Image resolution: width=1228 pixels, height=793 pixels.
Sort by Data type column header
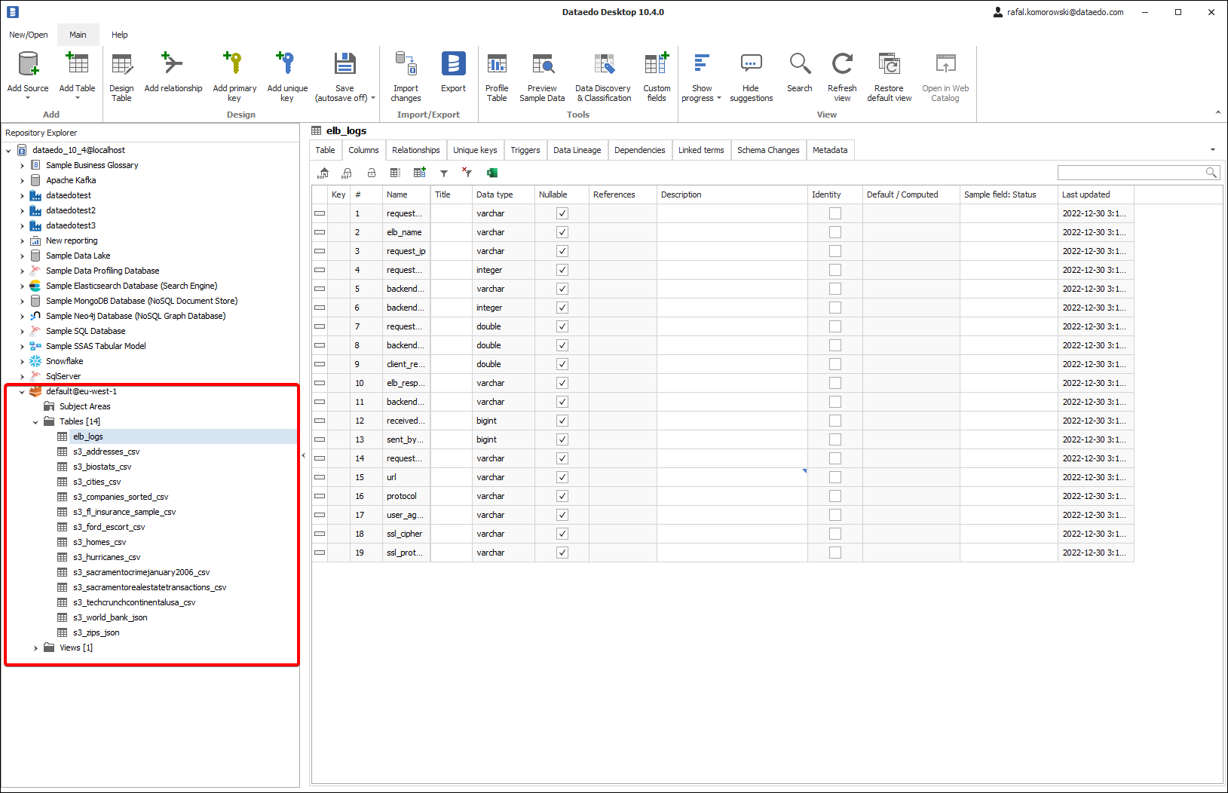tap(495, 194)
